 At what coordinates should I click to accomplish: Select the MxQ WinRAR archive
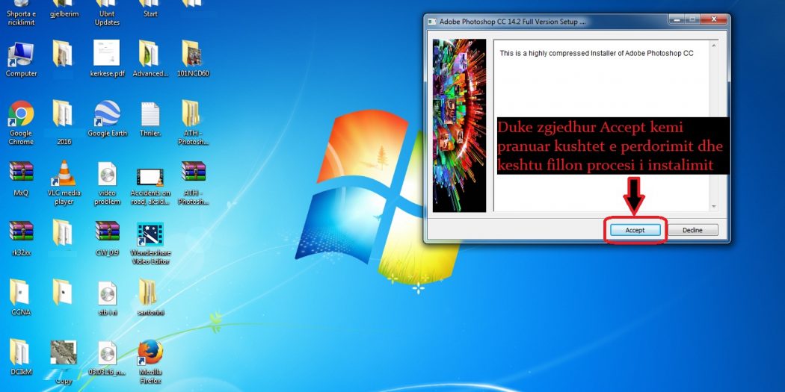pyautogui.click(x=21, y=178)
